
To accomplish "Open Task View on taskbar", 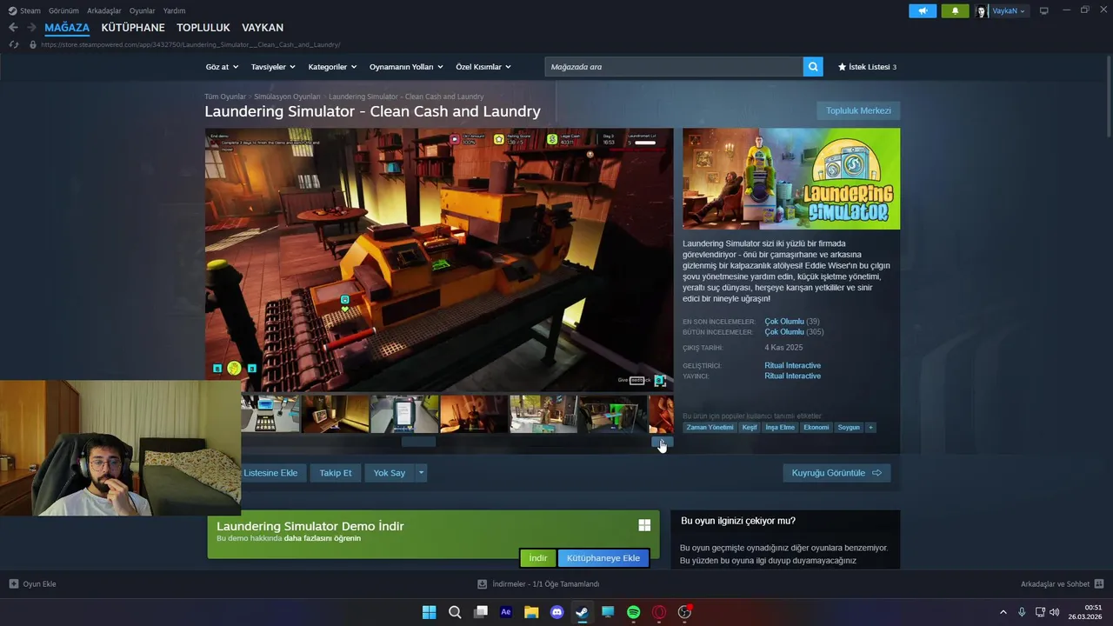I will point(480,612).
